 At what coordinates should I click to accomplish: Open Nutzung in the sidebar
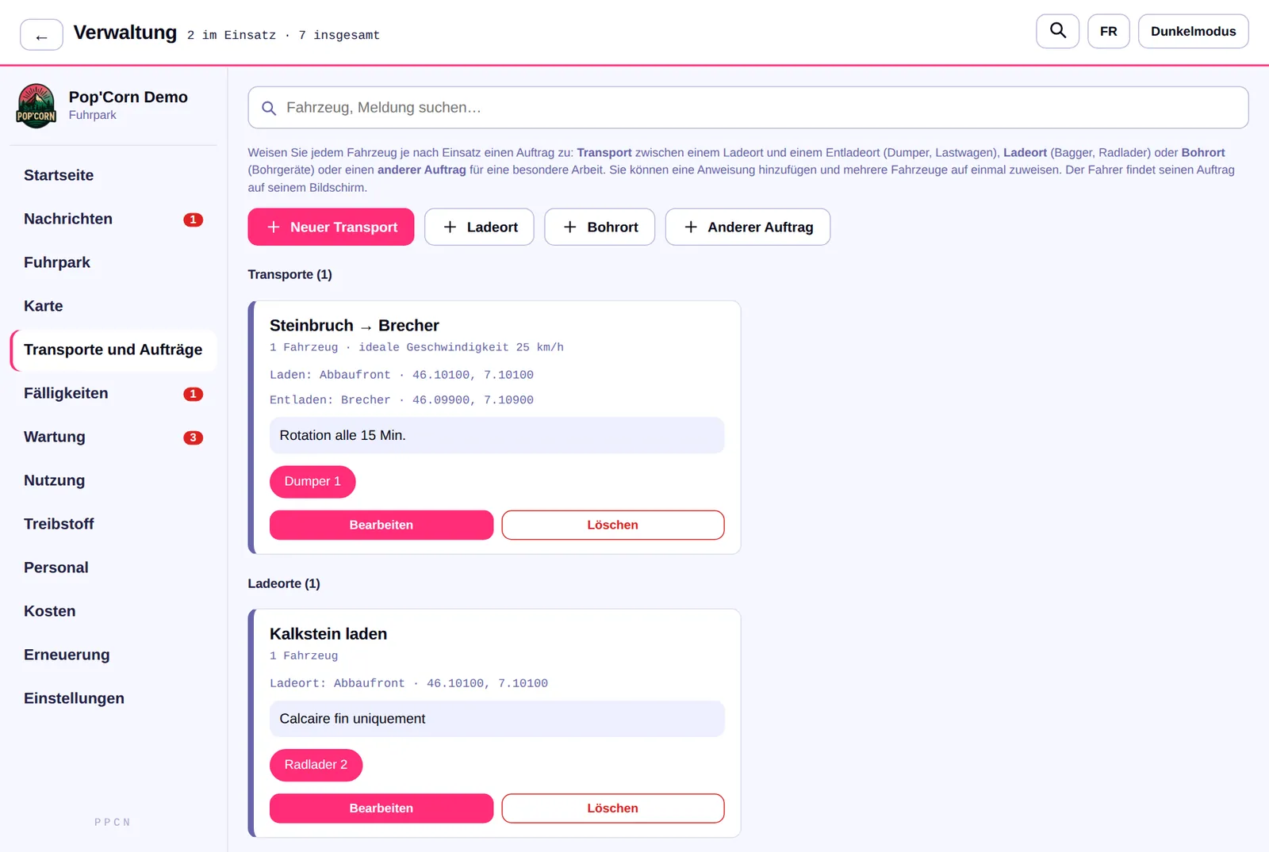click(x=113, y=480)
